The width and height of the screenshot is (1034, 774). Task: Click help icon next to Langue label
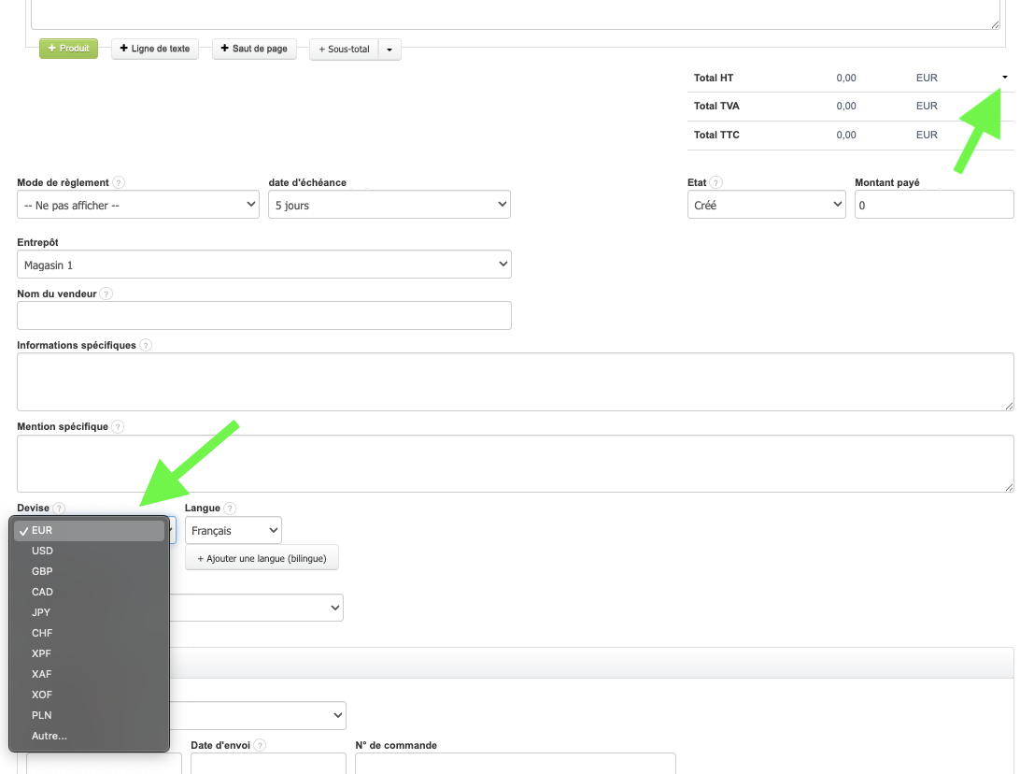[x=230, y=509]
